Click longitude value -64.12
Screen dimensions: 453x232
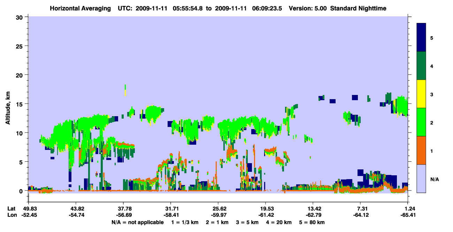pos(360,215)
